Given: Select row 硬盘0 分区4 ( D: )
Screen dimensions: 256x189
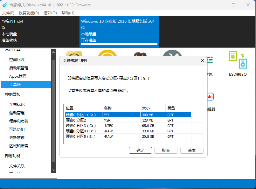Looking at the screenshot, I should click(128, 131).
